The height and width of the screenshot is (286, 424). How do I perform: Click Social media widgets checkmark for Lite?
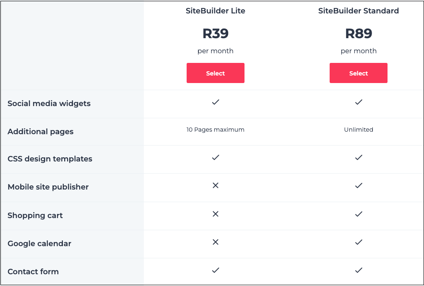(216, 102)
